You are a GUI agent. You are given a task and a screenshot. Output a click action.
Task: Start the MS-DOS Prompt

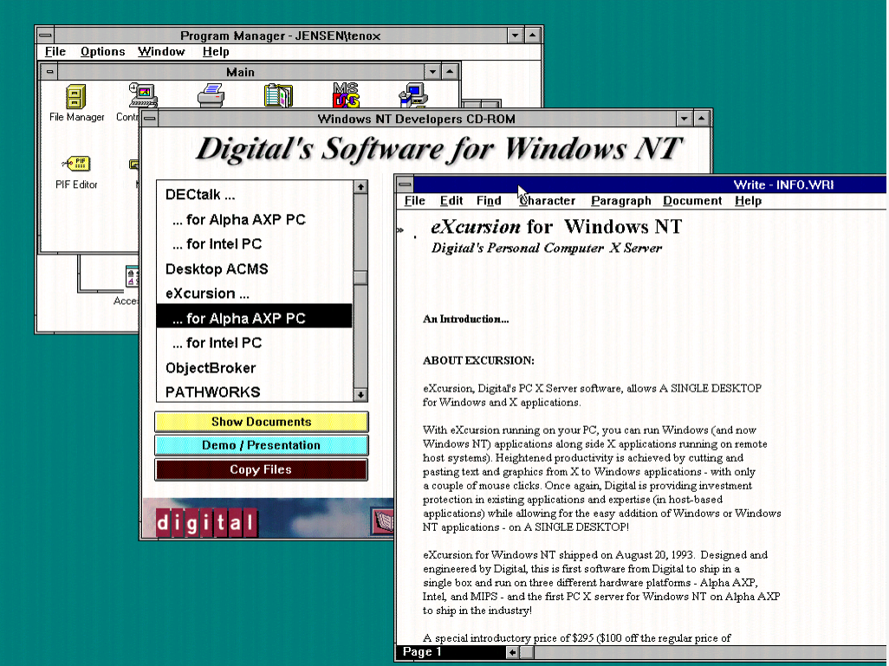[x=344, y=95]
